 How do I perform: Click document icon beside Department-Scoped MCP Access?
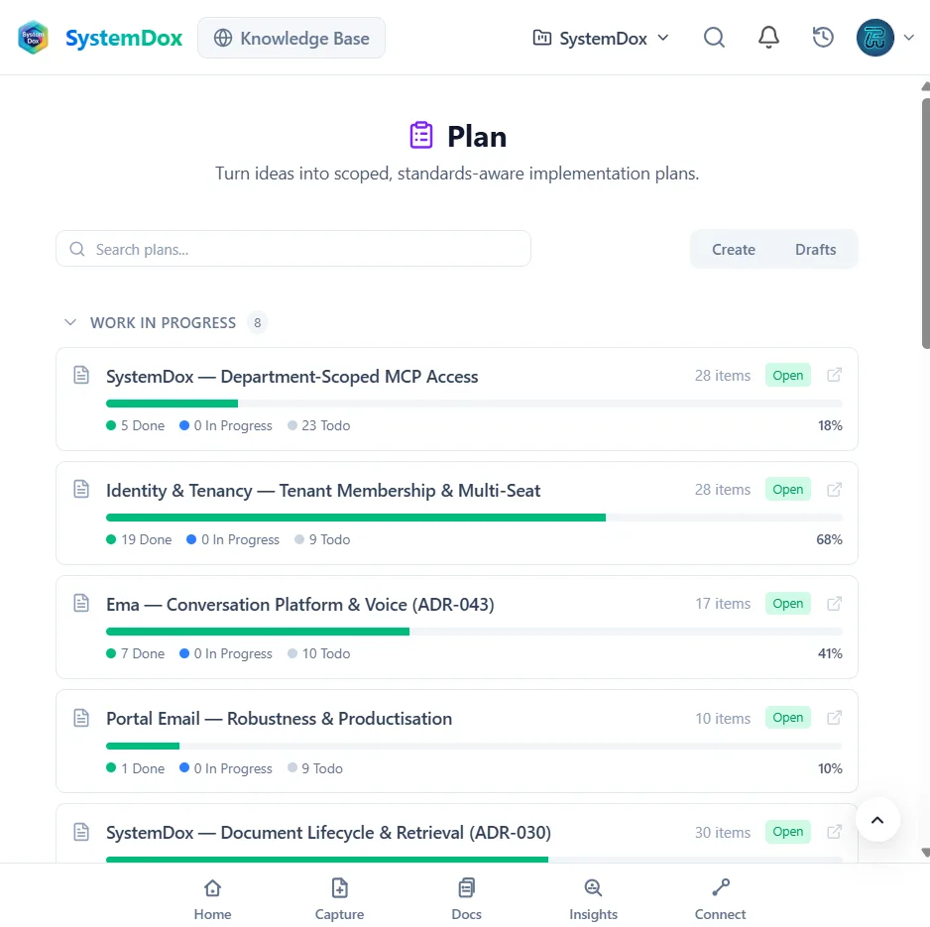[x=81, y=375]
